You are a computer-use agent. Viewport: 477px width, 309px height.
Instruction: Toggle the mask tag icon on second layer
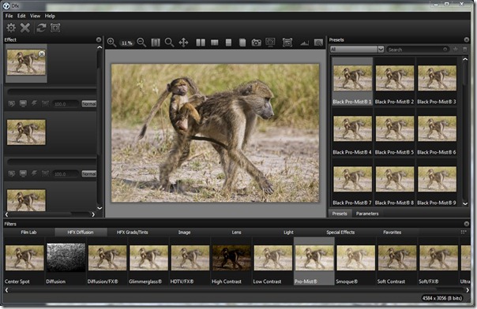[x=12, y=173]
